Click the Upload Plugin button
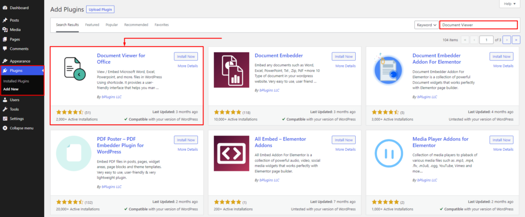This screenshot has height=217, width=525. [100, 9]
